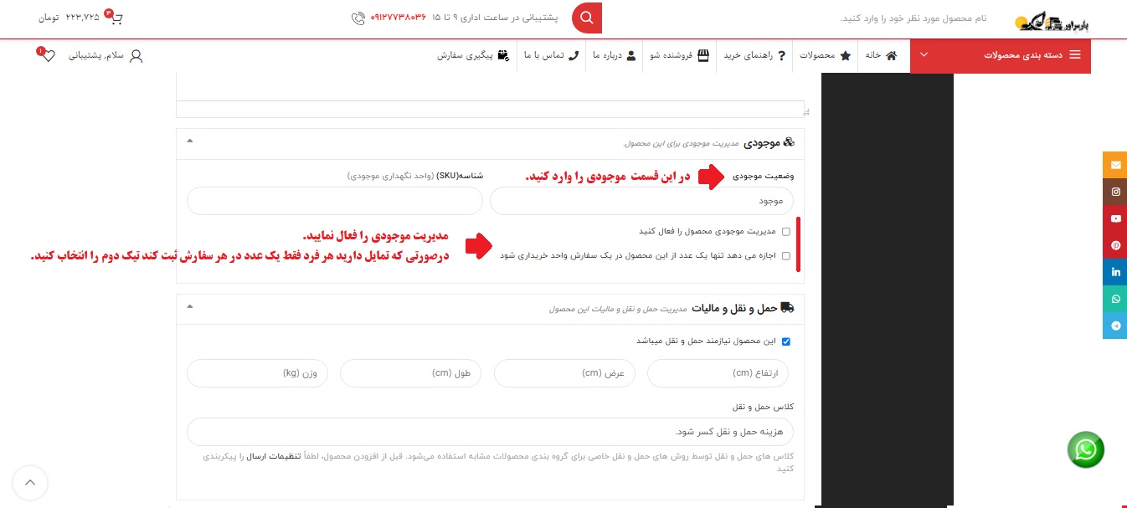Open the shipping class dropdown
This screenshot has height=508, width=1127.
point(490,432)
